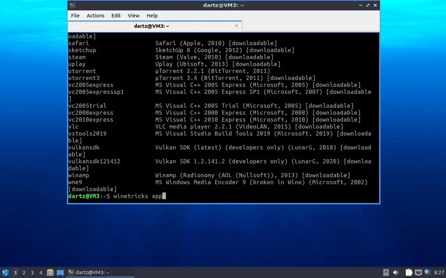The width and height of the screenshot is (446, 278).
Task: Open the removable media eject tray icon
Action: coord(386,272)
